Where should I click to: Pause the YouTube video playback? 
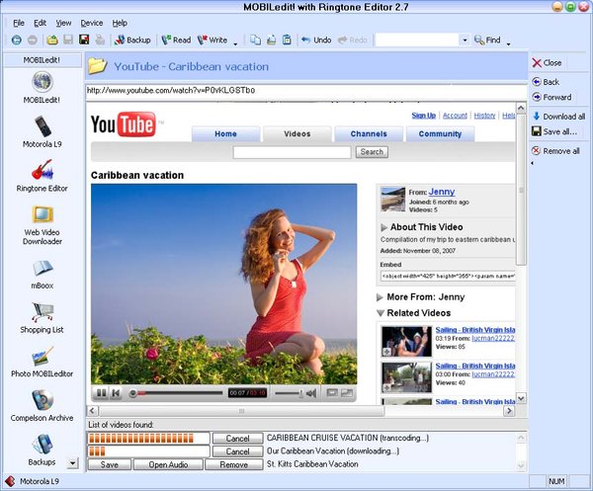(101, 393)
